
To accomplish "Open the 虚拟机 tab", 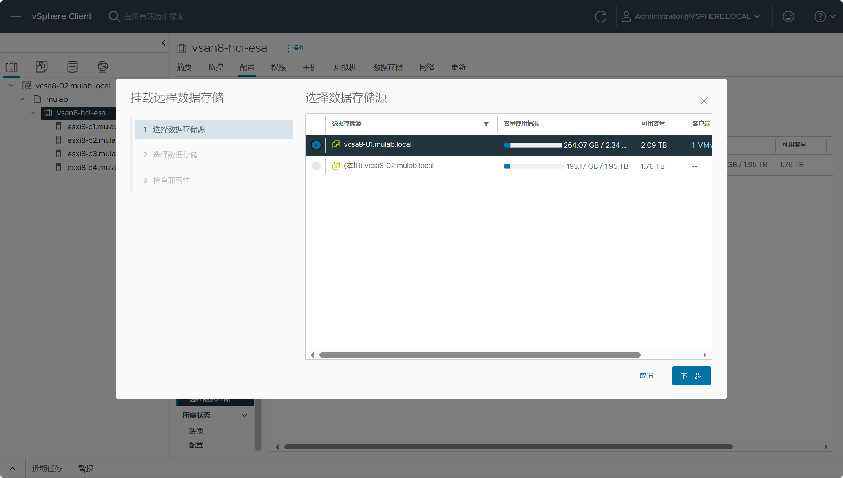I will (x=345, y=67).
